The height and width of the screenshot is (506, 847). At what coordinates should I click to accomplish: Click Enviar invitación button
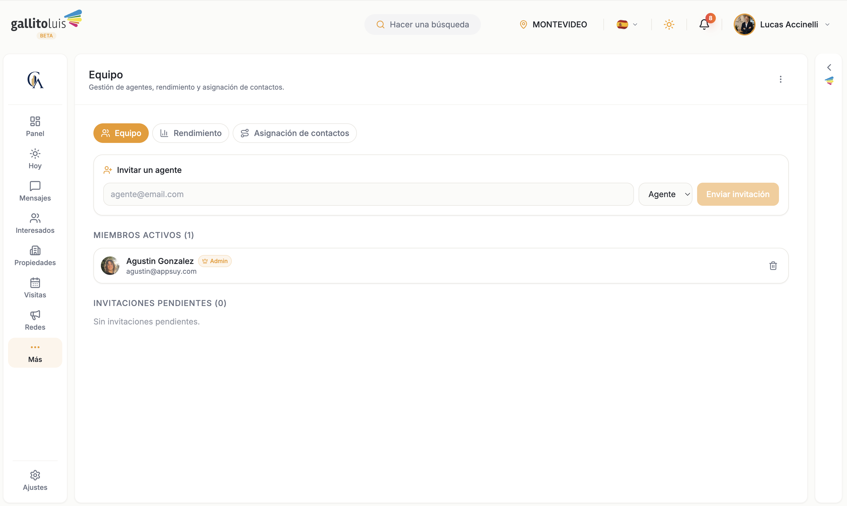(737, 194)
